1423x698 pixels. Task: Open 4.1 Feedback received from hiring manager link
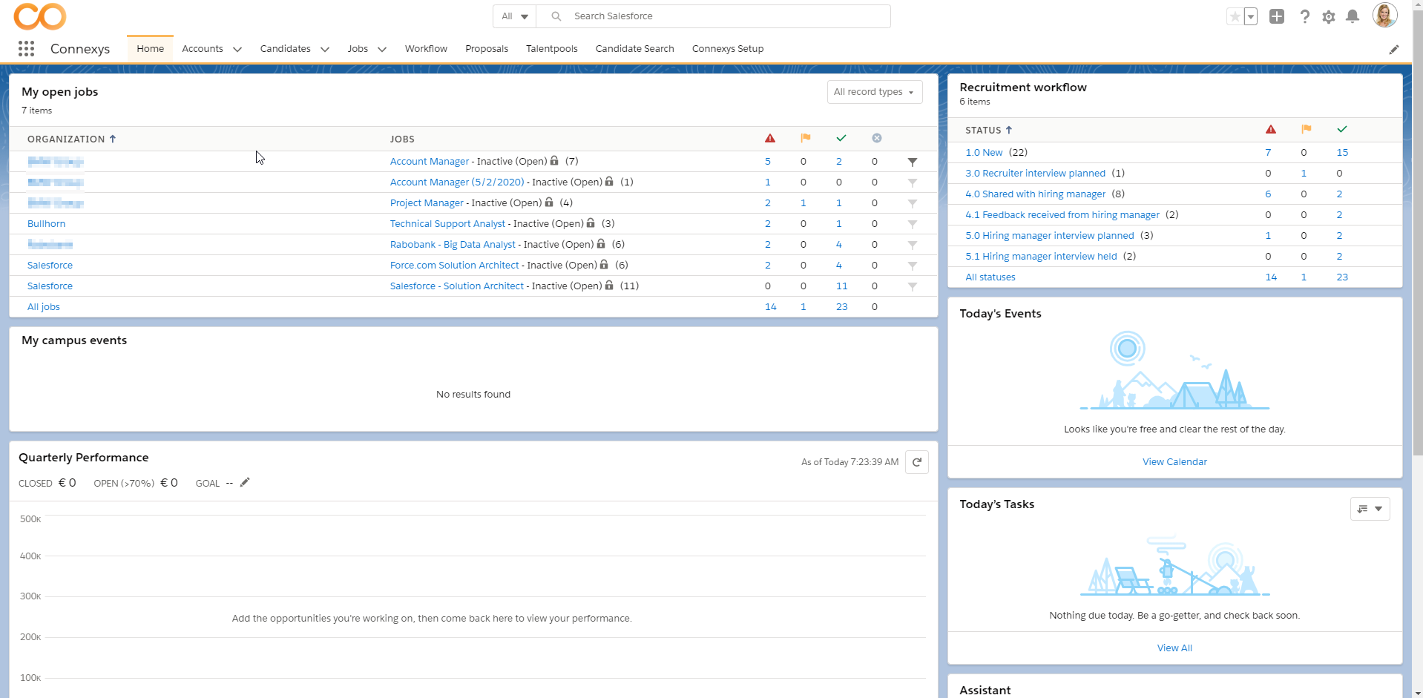(x=1062, y=215)
